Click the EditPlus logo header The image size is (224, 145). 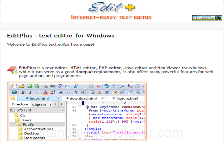111,11
